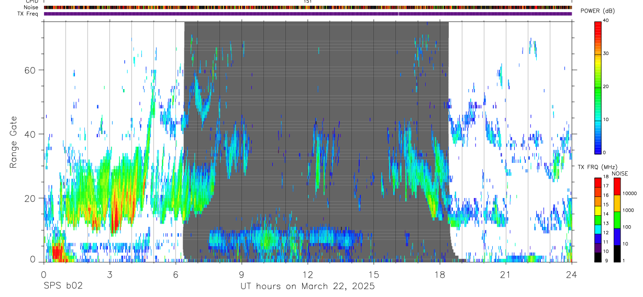Pick the yellow 14–15 MHz frequency swatch
Image resolution: width=643 pixels, height=297 pixels.
(x=598, y=211)
